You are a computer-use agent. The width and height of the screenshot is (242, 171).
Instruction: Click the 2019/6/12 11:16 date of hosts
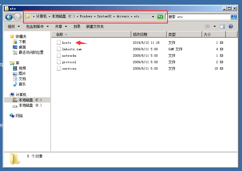click(146, 43)
